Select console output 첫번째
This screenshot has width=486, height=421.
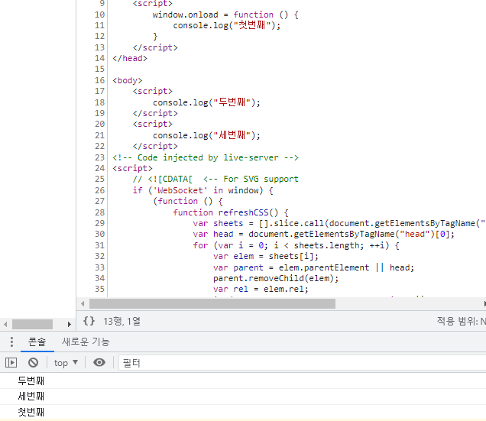(x=31, y=412)
